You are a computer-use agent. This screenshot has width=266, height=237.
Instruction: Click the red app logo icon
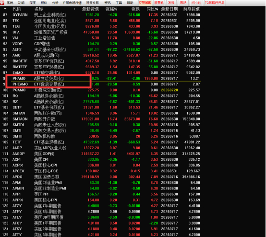click(2, 2)
